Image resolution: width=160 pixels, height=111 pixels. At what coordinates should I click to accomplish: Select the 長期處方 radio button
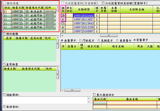(99, 40)
